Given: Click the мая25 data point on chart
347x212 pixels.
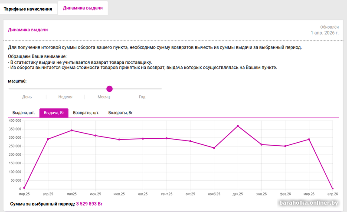Looking at the screenshot, I should click(x=72, y=130).
